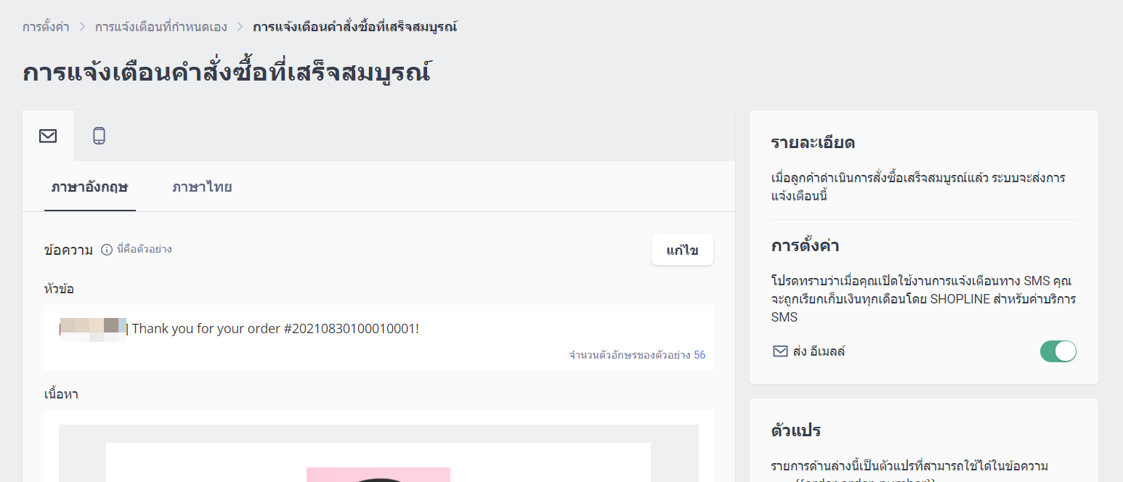1123x482 pixels.
Task: Click the การตั้งค่า heading in the side panel
Action: pyautogui.click(x=805, y=245)
